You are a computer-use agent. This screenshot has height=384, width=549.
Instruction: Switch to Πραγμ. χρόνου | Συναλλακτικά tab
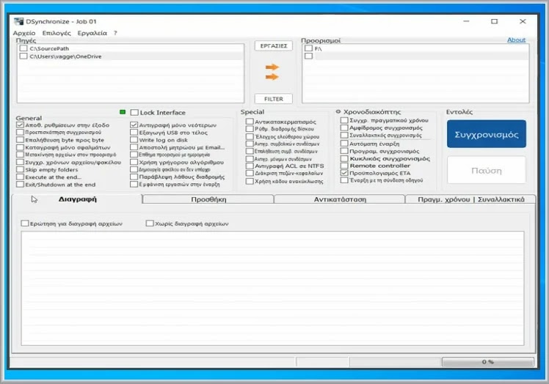tap(470, 199)
